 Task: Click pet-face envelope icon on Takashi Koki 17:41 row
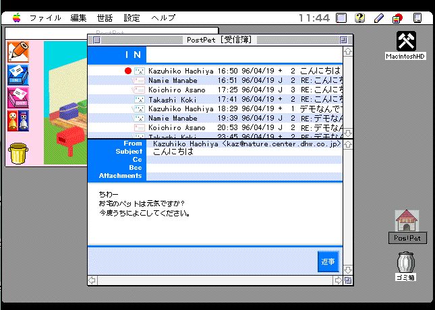click(140, 99)
